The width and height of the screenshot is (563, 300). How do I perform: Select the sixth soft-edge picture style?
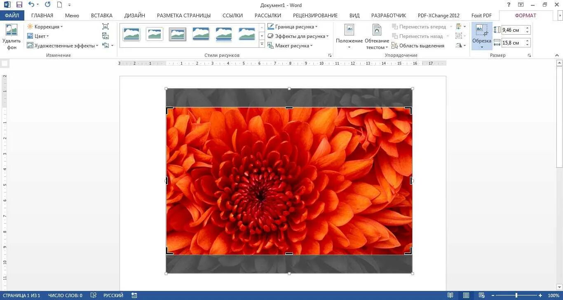[247, 34]
